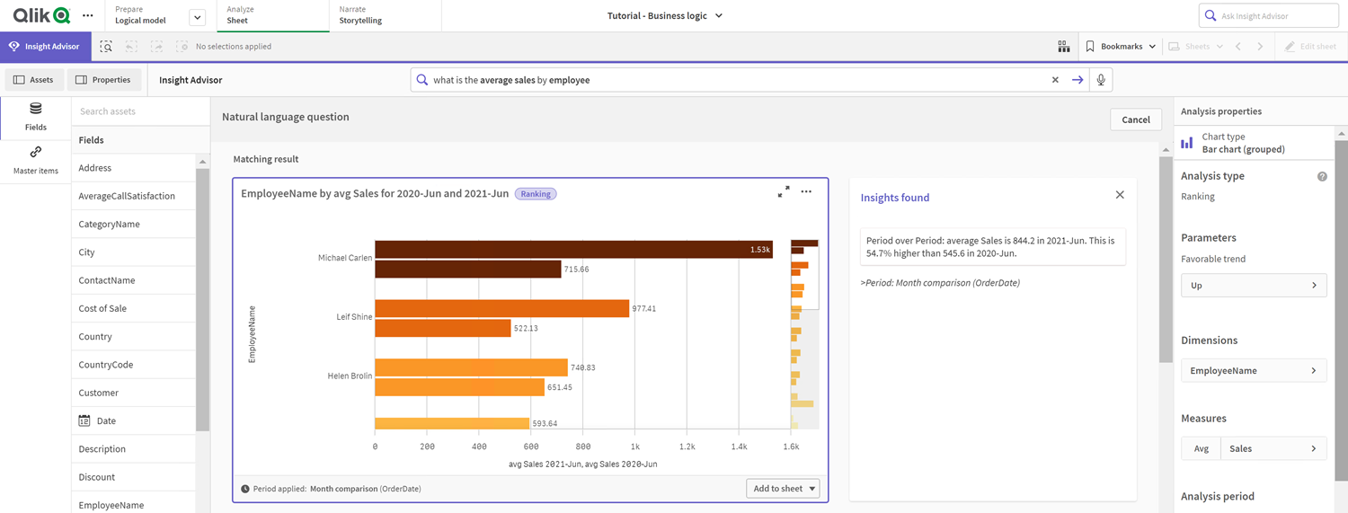Toggle the Assets panel
1348x513 pixels.
pyautogui.click(x=33, y=80)
